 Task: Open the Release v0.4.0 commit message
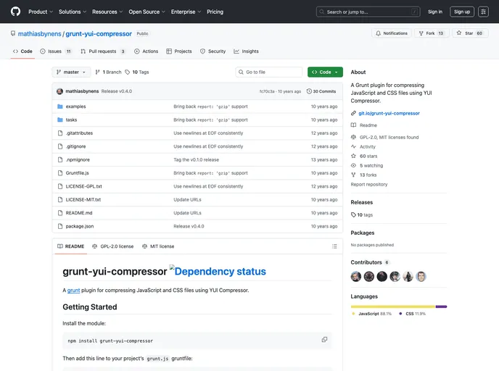pos(117,91)
